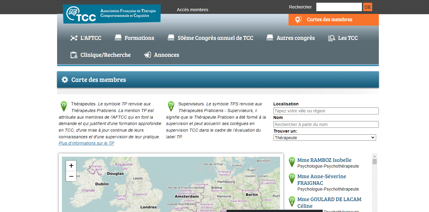Viewport: 429px width, 212px height.
Task: Open the Formations menu
Action: [x=139, y=38]
